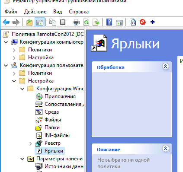The image size is (183, 172).
Task: Click the Источники данных tree icon
Action: point(39,166)
